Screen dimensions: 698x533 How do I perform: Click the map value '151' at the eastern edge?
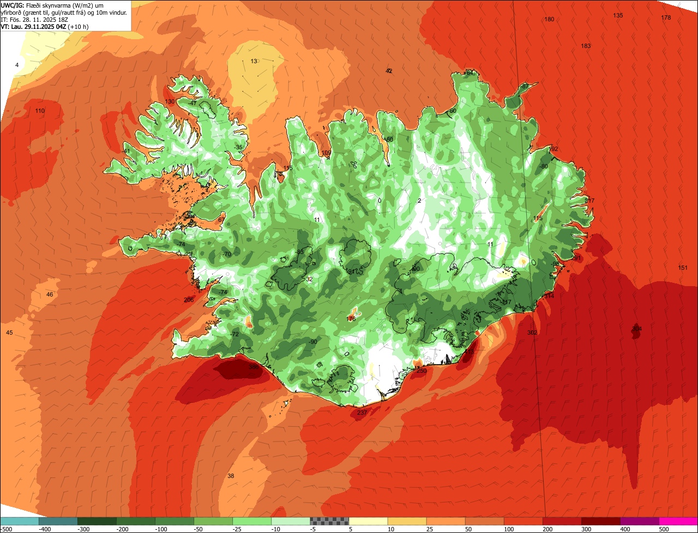[x=683, y=268]
